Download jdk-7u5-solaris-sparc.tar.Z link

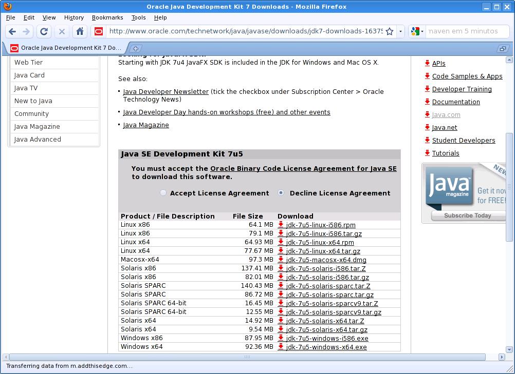tap(328, 286)
